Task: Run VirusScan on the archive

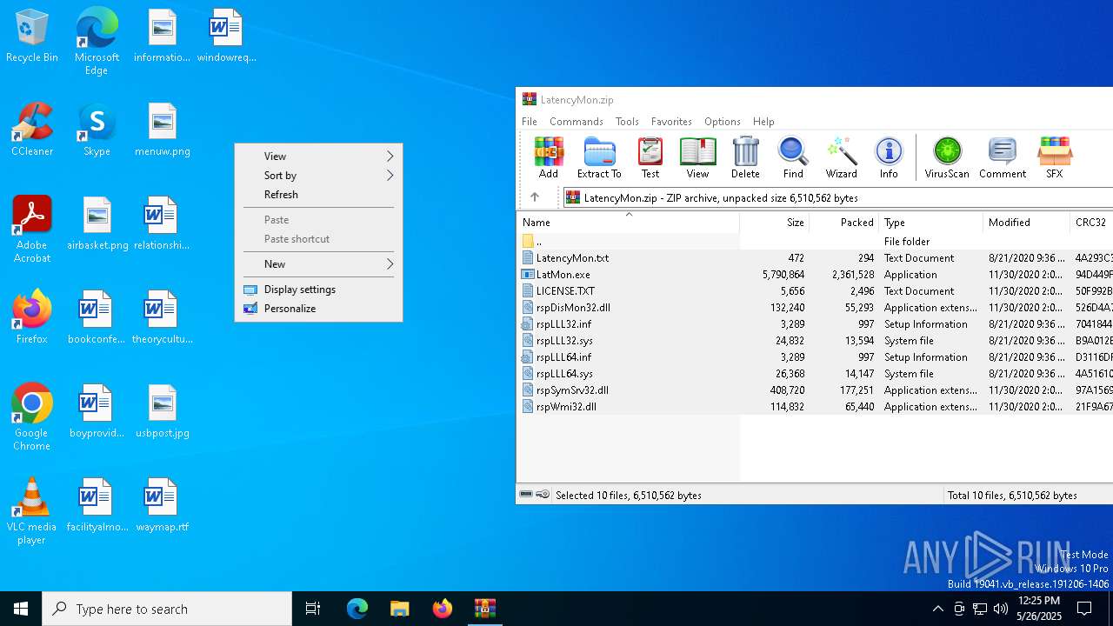Action: (x=947, y=157)
